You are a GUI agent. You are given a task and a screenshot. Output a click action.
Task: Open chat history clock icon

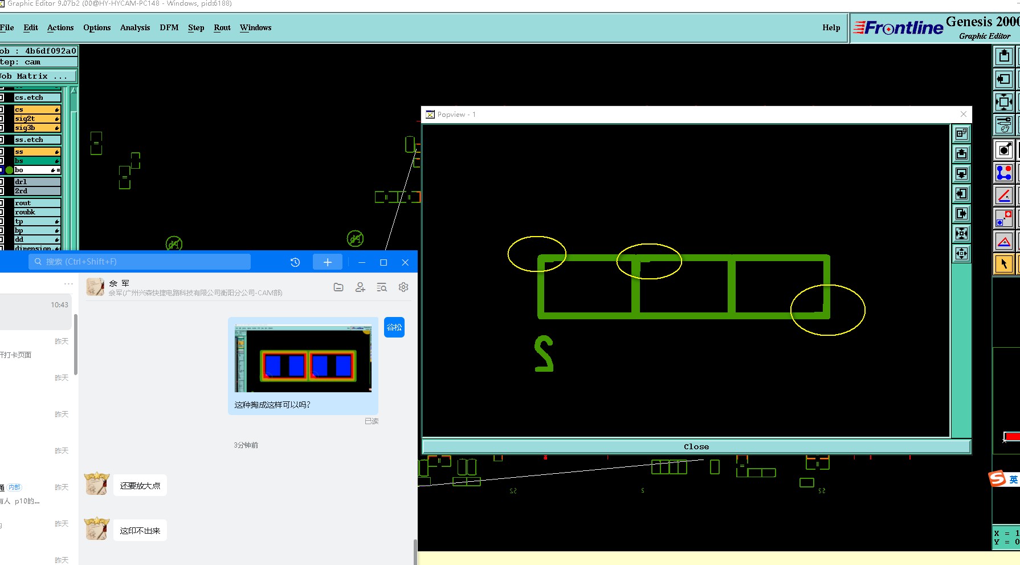pyautogui.click(x=295, y=262)
